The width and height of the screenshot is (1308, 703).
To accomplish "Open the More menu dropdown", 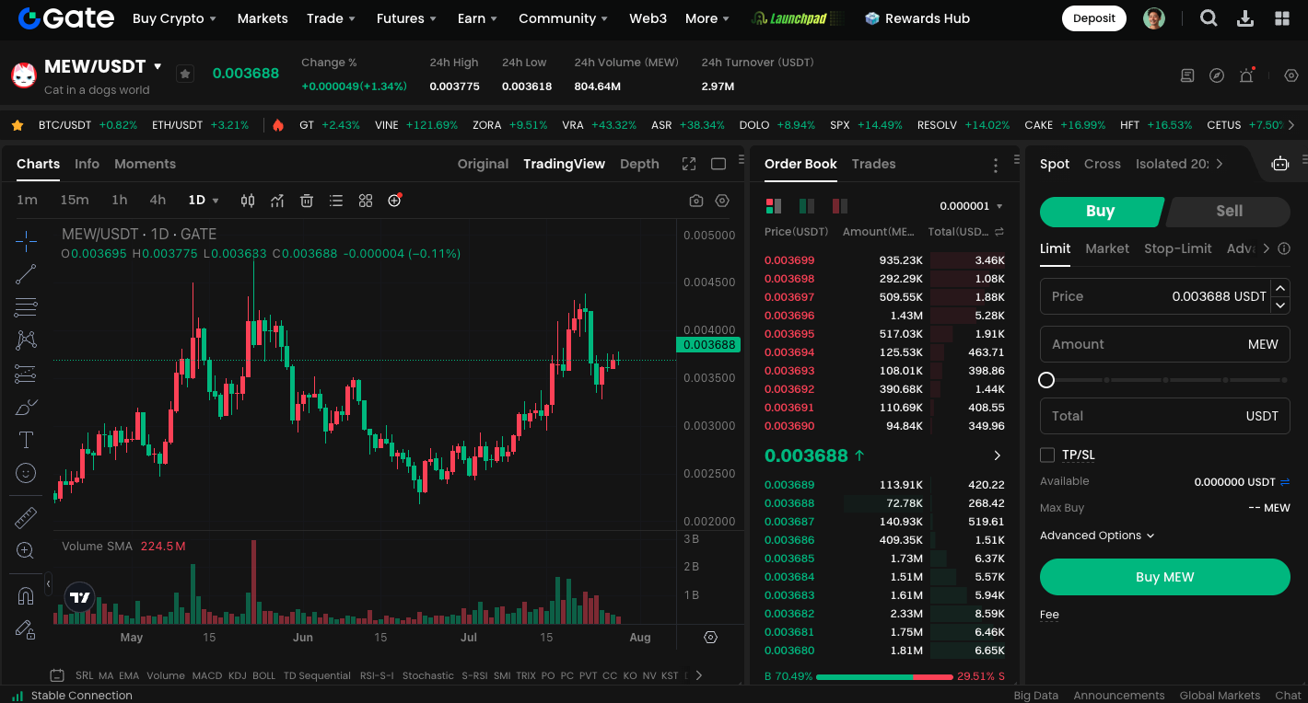I will point(707,18).
